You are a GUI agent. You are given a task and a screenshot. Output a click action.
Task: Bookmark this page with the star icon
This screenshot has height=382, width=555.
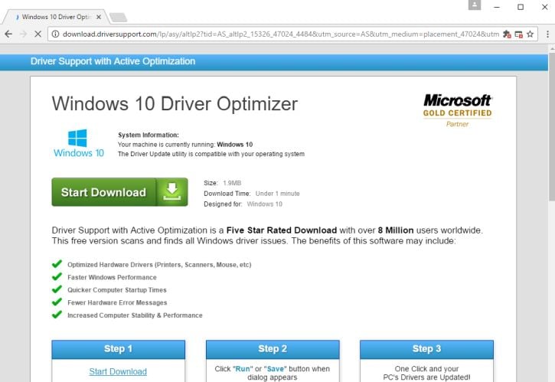[530, 34]
